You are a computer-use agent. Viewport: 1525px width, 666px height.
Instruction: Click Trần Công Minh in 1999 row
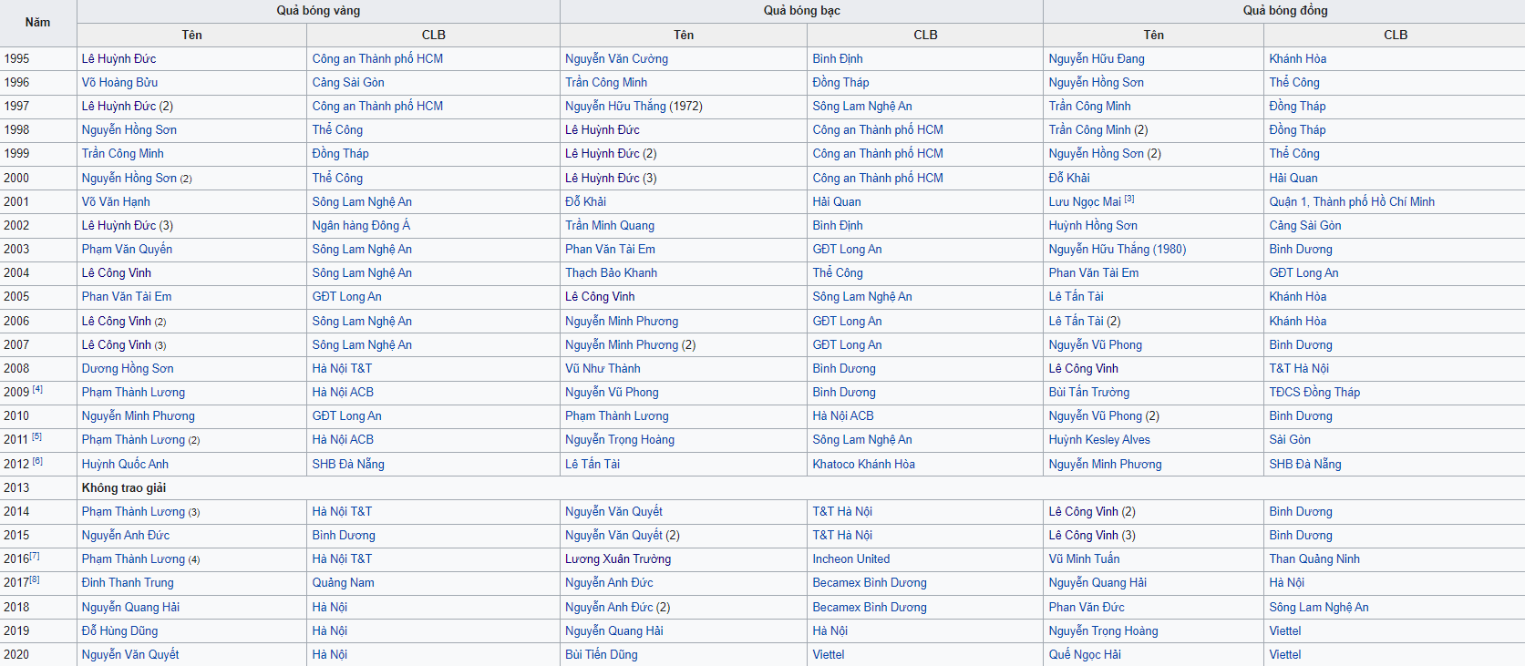[x=123, y=153]
